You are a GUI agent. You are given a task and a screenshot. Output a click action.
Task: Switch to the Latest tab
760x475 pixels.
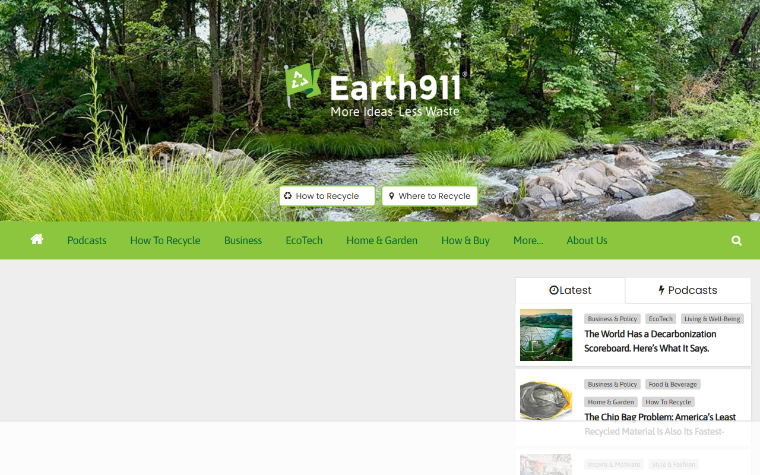tap(570, 290)
